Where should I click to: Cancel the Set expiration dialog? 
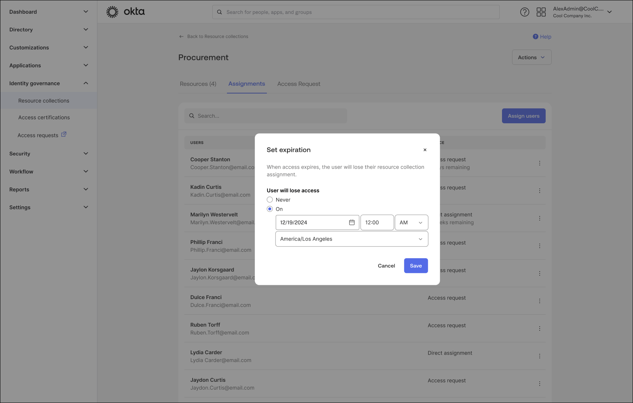[386, 266]
